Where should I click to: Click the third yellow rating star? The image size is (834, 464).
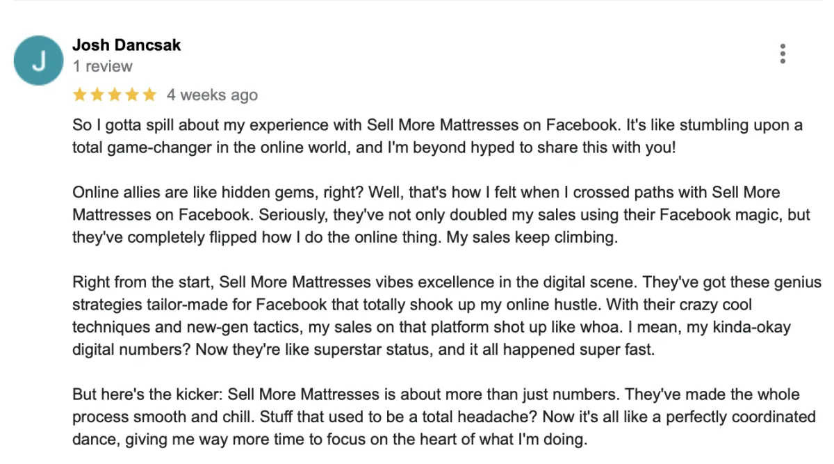[x=114, y=95]
